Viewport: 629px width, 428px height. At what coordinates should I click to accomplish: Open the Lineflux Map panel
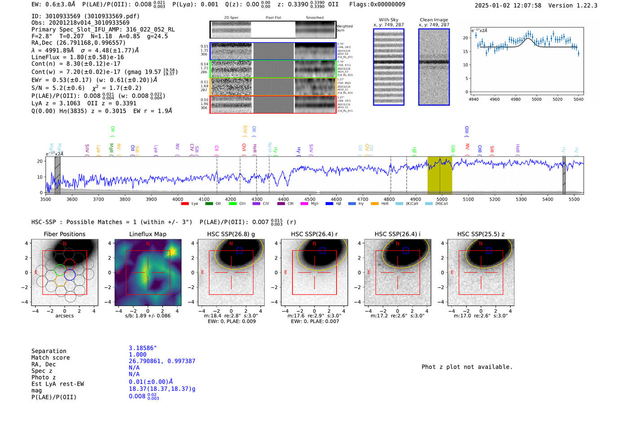click(x=148, y=273)
